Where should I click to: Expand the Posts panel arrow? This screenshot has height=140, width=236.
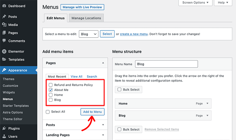pos(103,125)
